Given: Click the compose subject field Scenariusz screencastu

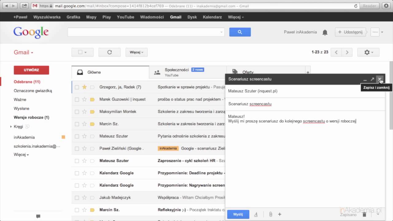Looking at the screenshot, I should (x=305, y=104).
